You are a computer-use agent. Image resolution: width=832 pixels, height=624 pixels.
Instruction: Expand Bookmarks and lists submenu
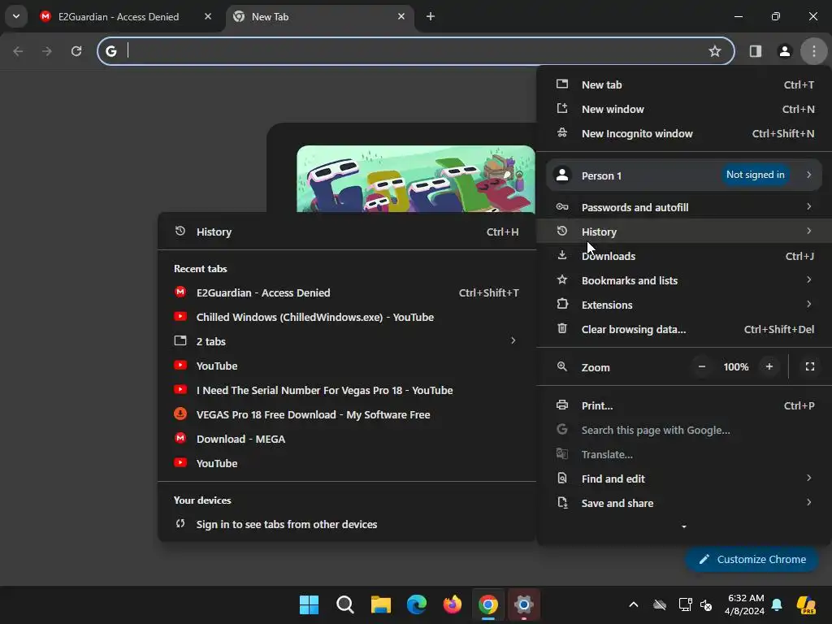coord(684,280)
